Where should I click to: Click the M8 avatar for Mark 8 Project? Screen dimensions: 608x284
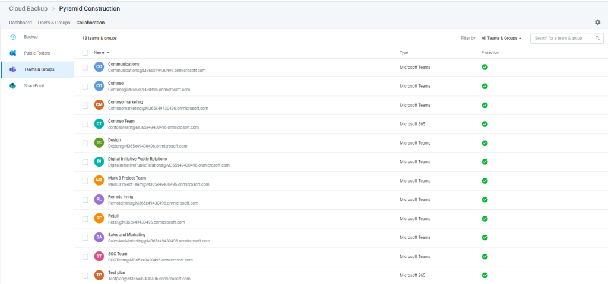(99, 181)
